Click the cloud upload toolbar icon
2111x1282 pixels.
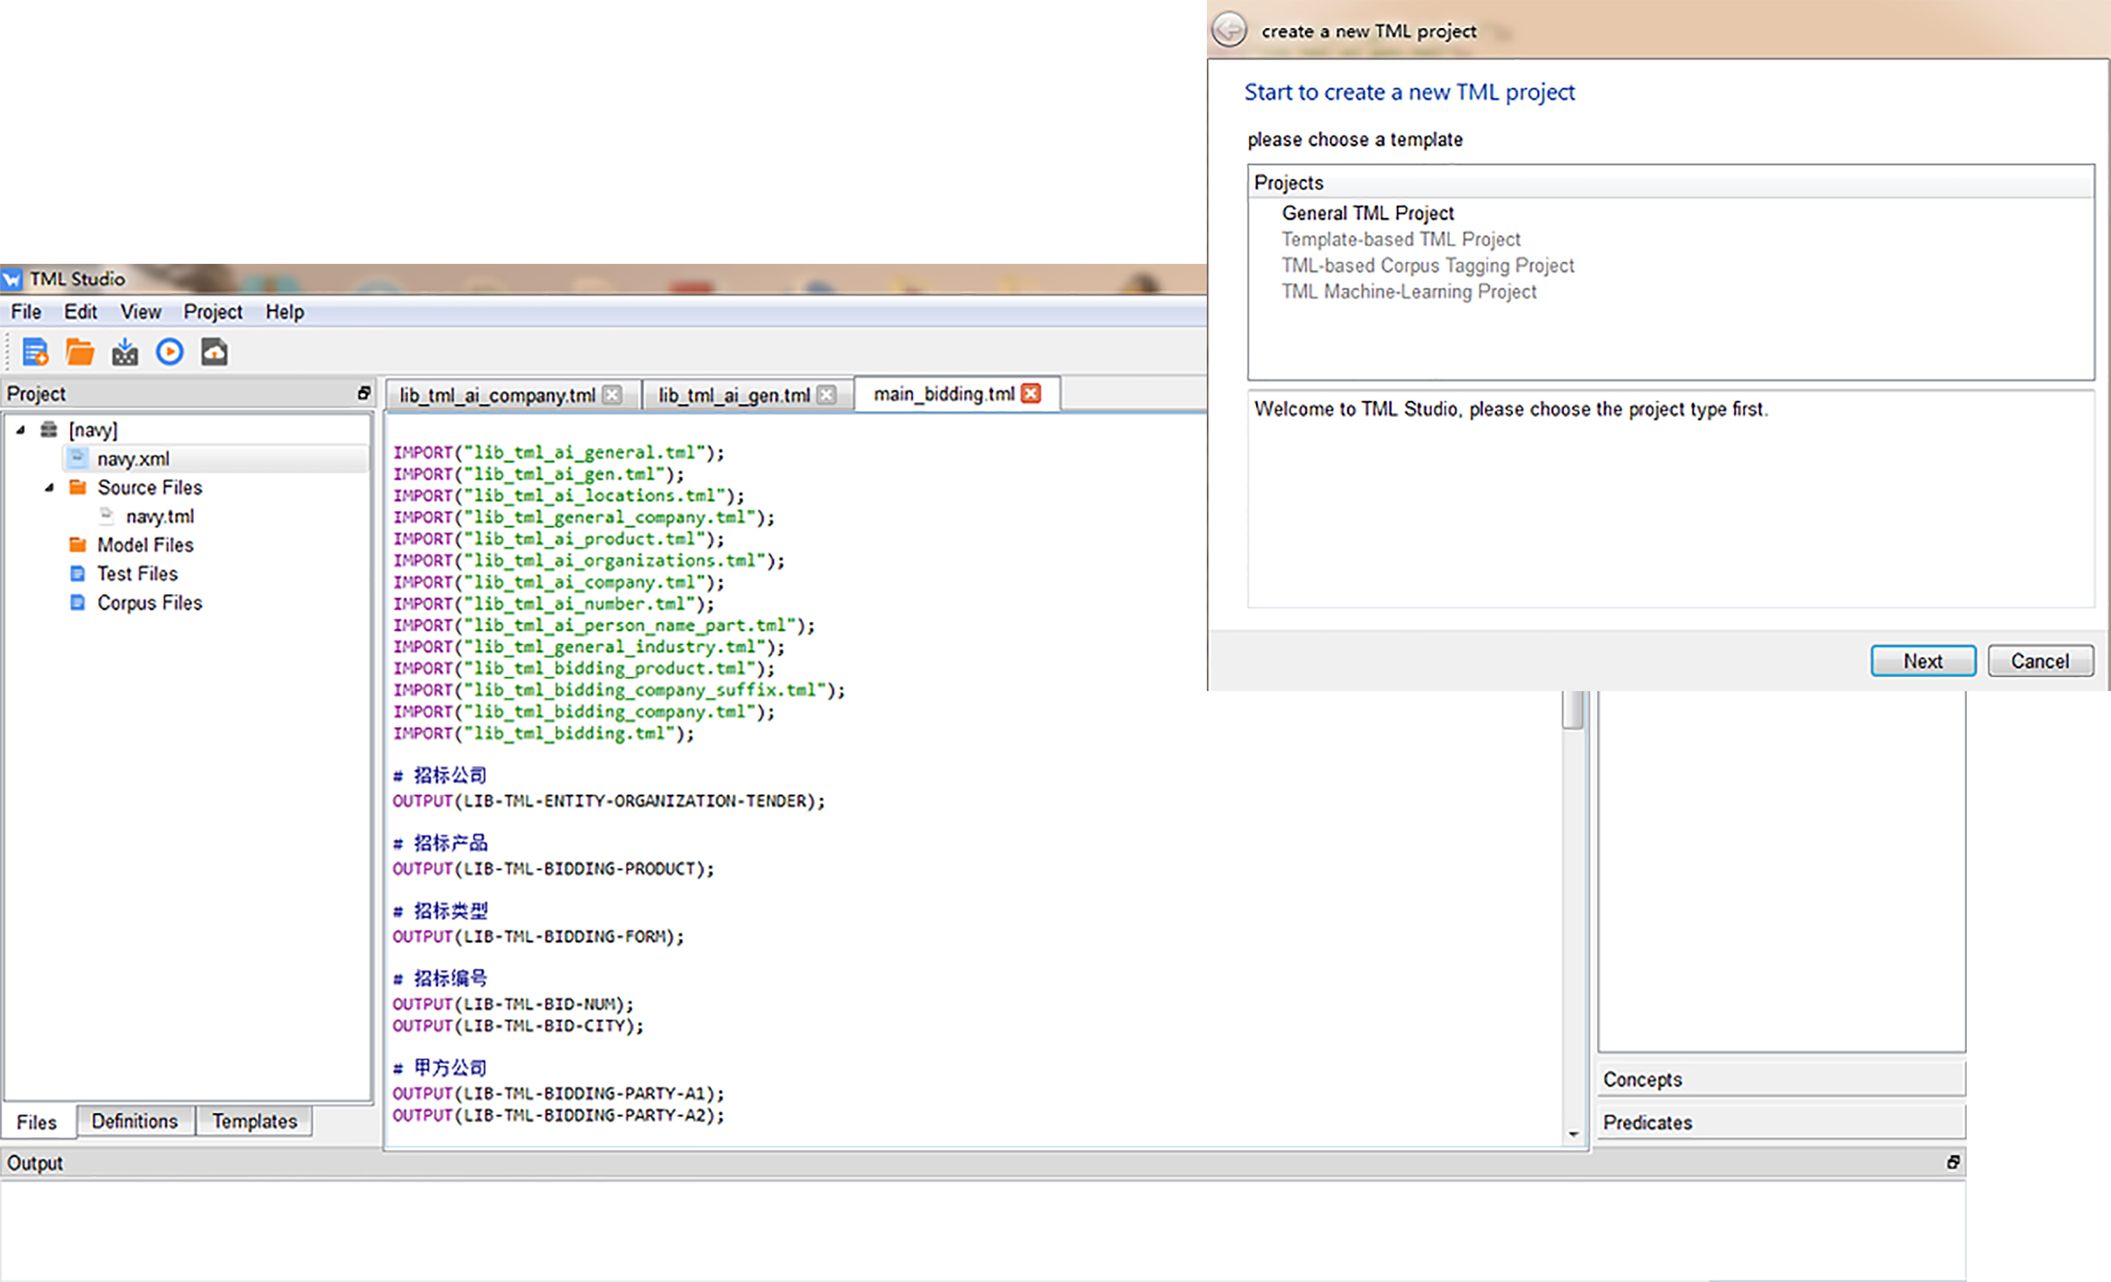215,353
